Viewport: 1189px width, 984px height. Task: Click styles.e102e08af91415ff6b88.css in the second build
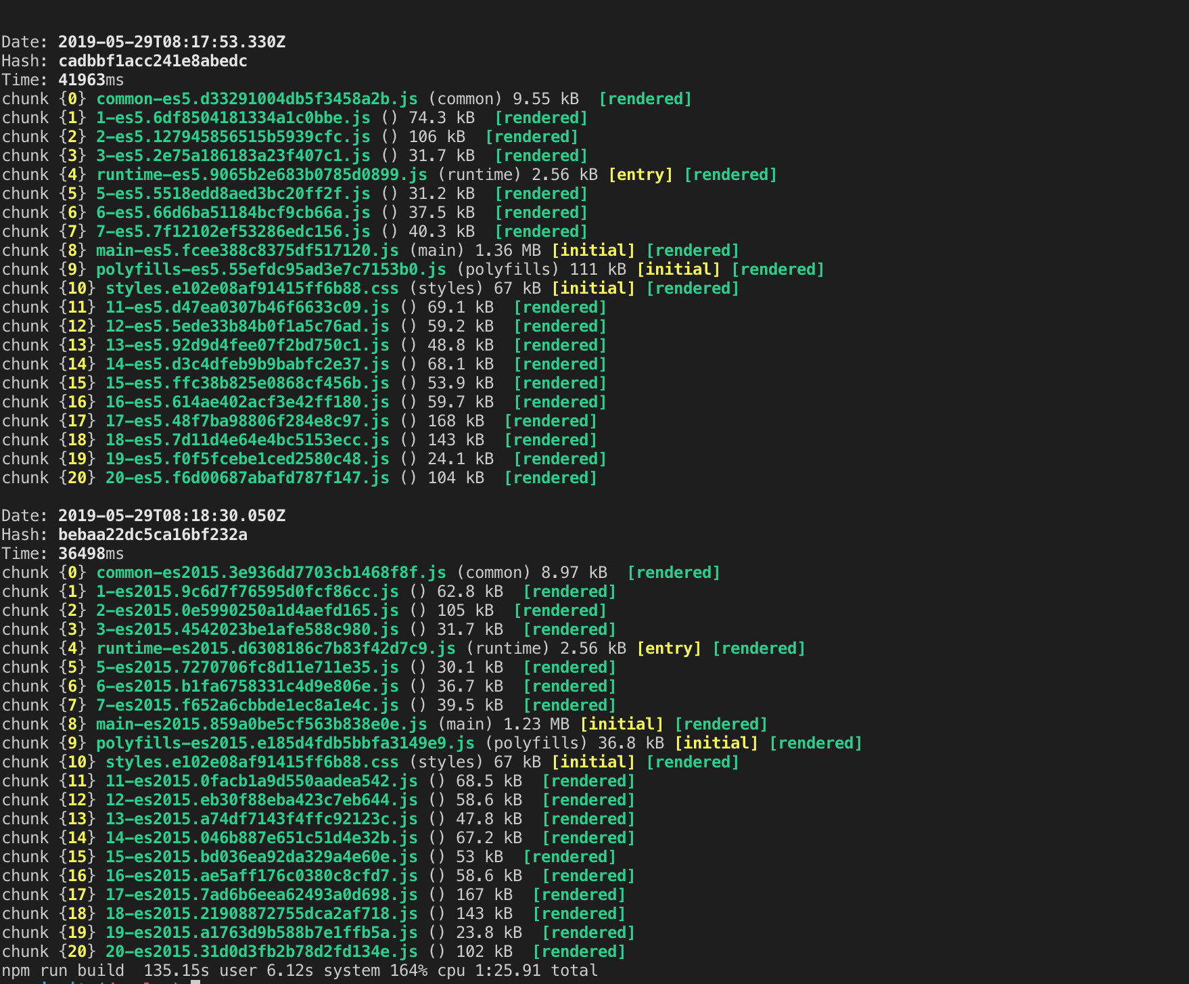[252, 762]
